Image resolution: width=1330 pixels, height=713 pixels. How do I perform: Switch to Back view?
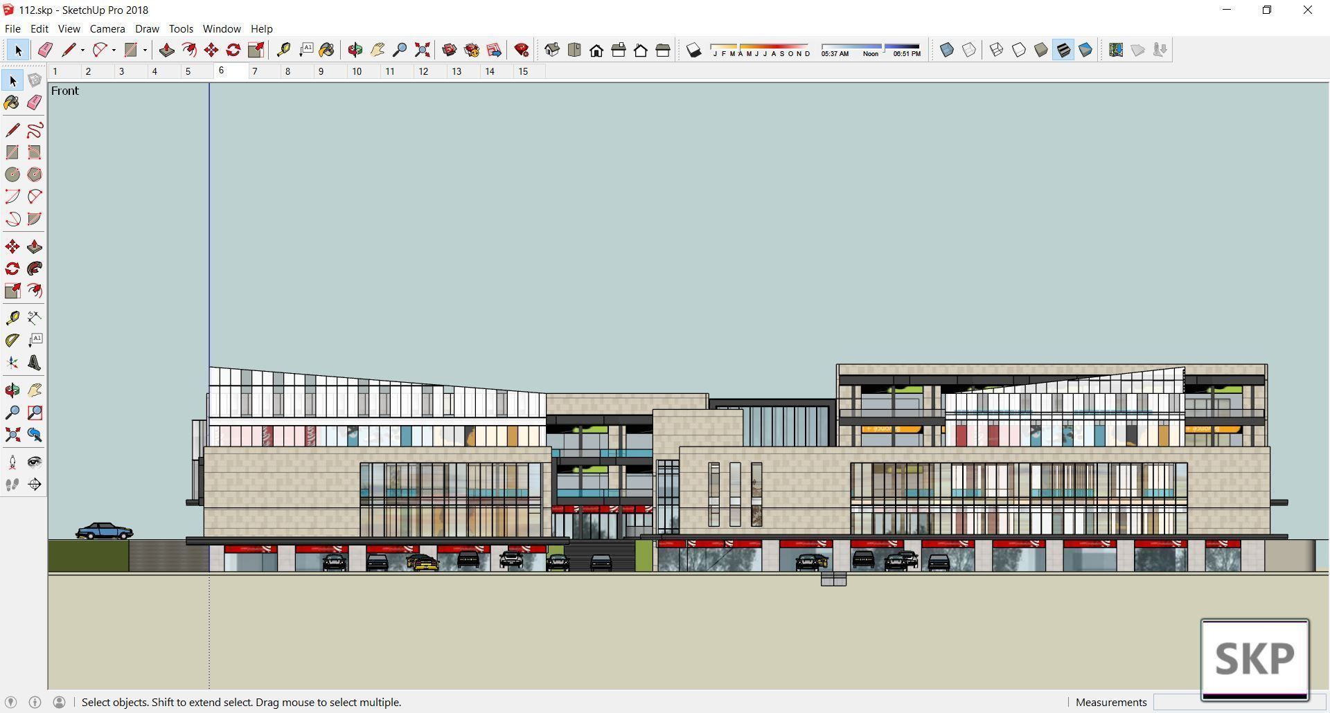point(641,50)
